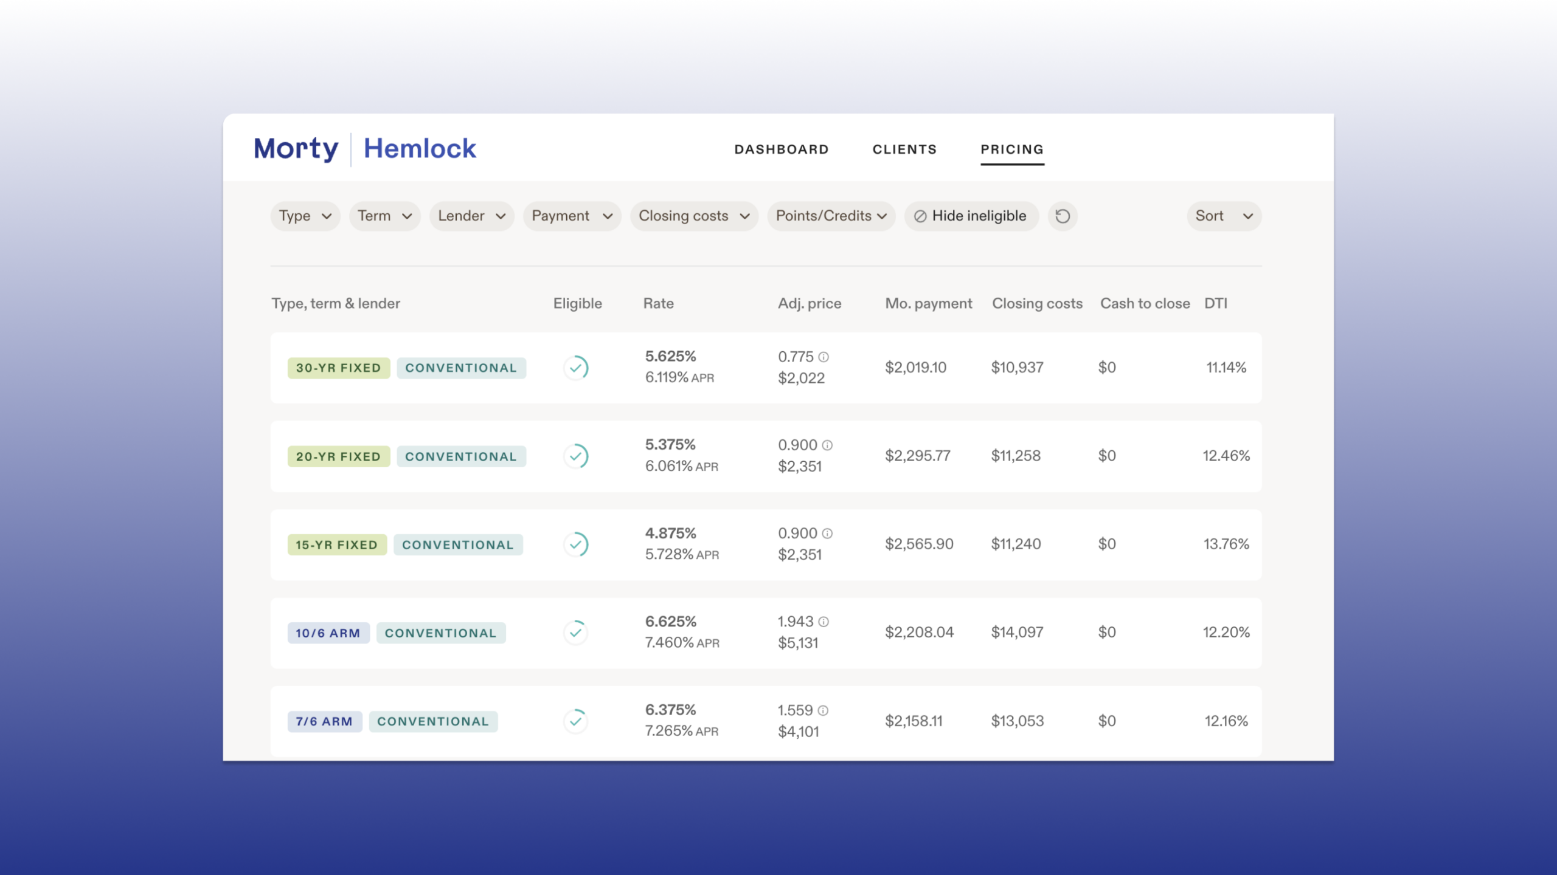This screenshot has width=1557, height=875.
Task: Click the 10/6 ARM tag
Action: 328,633
